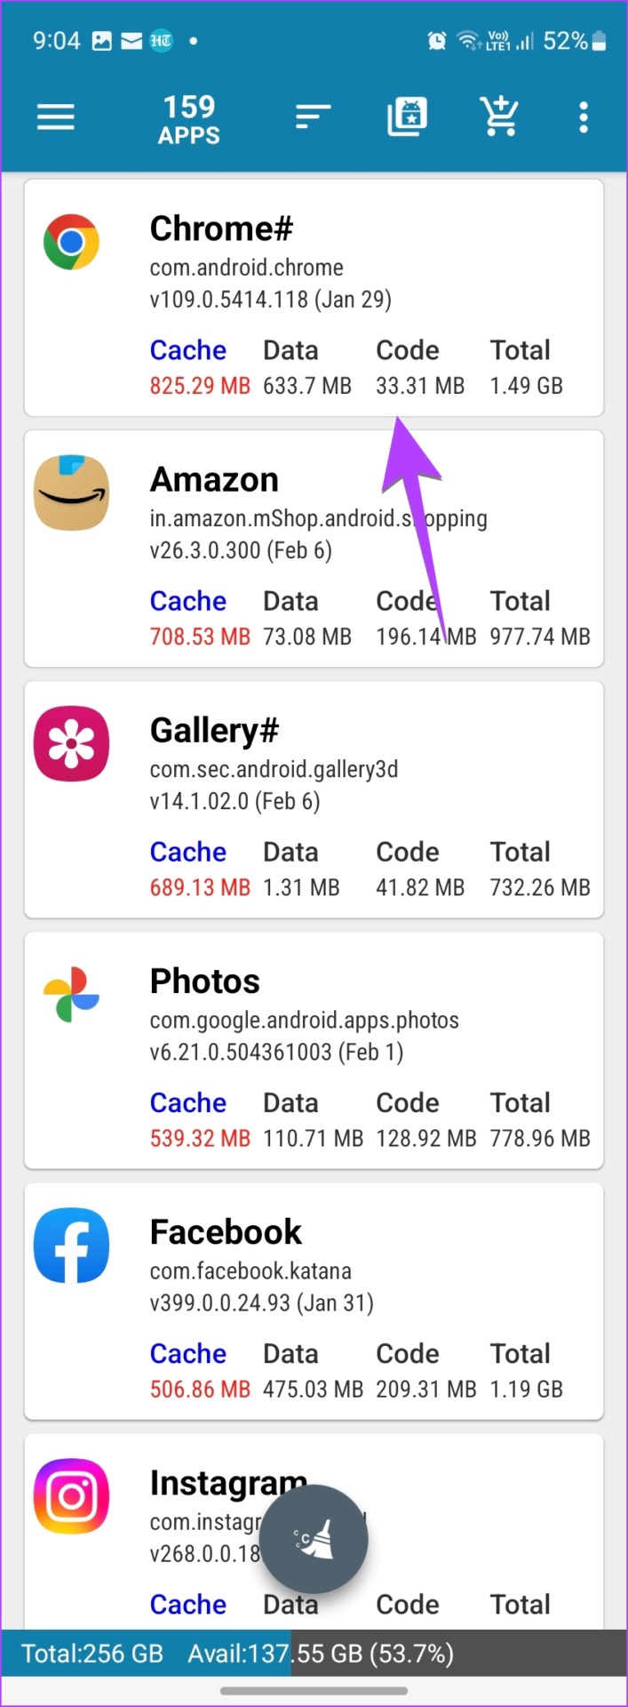628x1707 pixels.
Task: Tap the Instagram app icon
Action: [71, 1495]
